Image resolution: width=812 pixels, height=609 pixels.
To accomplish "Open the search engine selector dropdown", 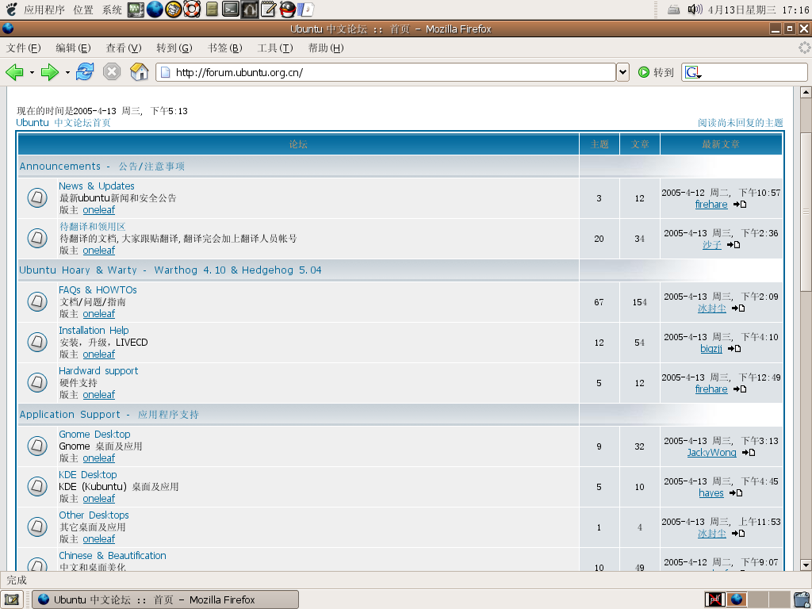I will [x=693, y=72].
